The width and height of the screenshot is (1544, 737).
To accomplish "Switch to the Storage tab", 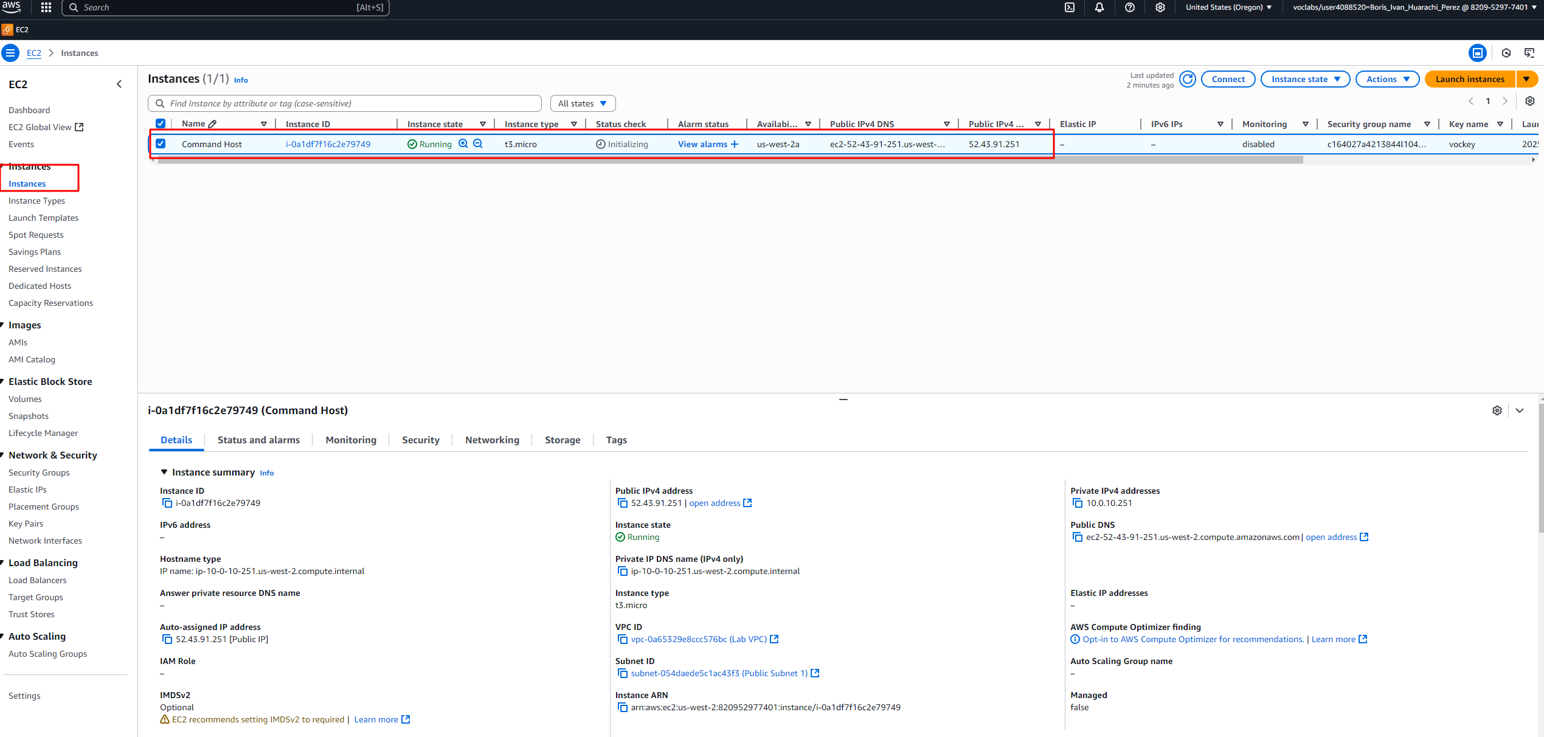I will coord(563,440).
